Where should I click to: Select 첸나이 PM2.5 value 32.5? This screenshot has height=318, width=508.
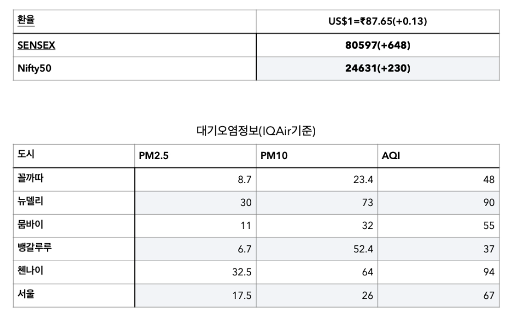tap(241, 272)
